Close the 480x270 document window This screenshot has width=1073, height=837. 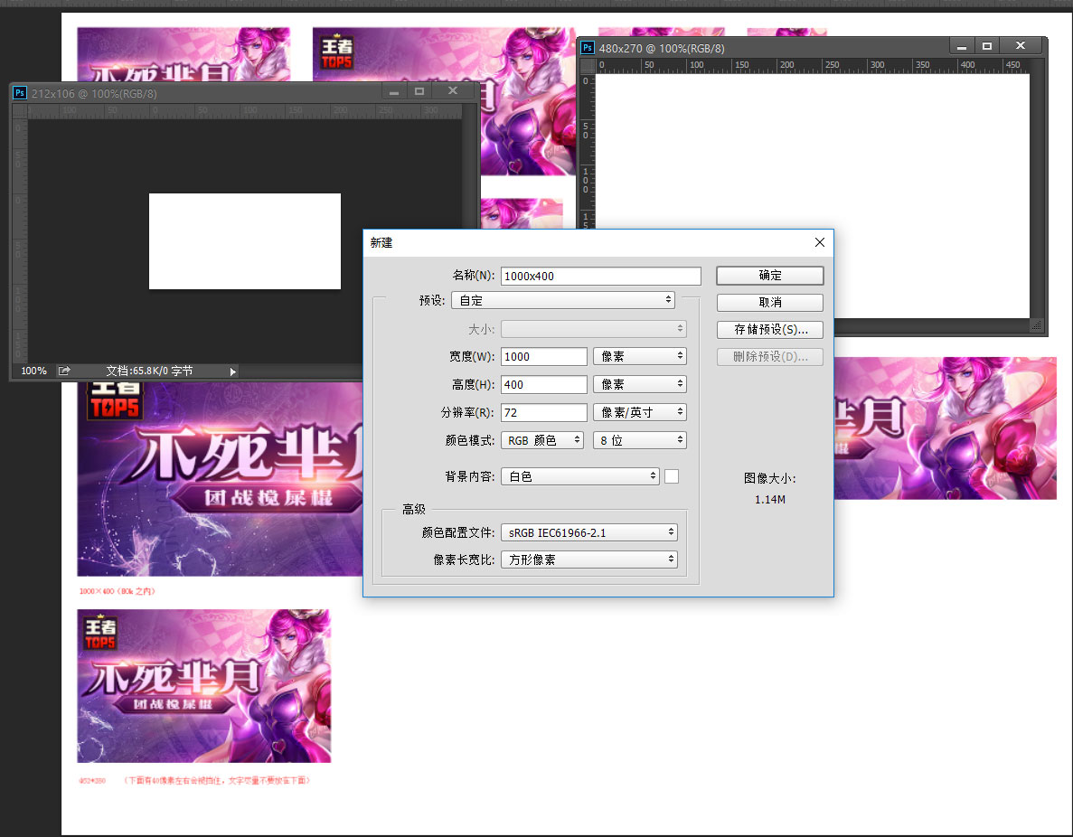[1021, 46]
